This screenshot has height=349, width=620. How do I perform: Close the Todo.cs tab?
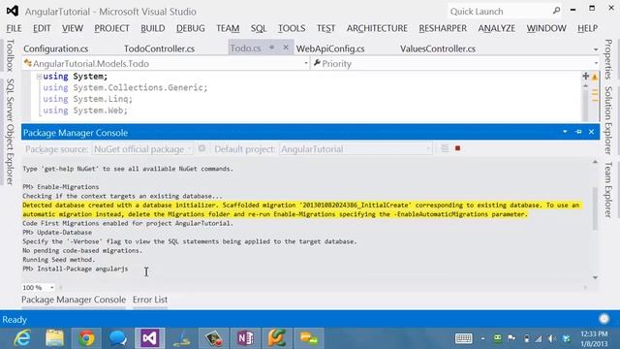286,48
